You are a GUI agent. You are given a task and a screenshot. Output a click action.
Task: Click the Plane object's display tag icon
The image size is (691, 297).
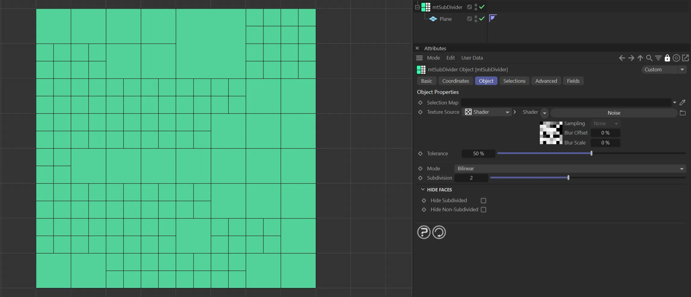493,18
